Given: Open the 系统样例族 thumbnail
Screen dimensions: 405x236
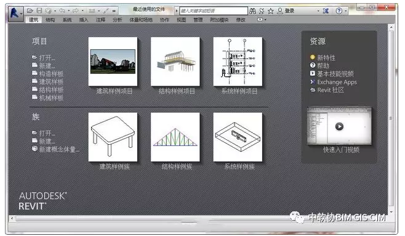Looking at the screenshot, I should [238, 137].
